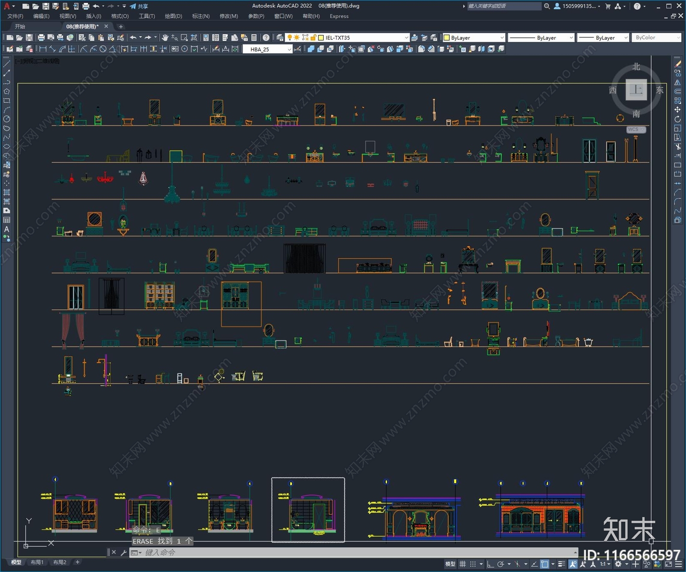Image resolution: width=686 pixels, height=572 pixels.
Task: Click the Erase tool in modify toolbar
Action: [677, 64]
